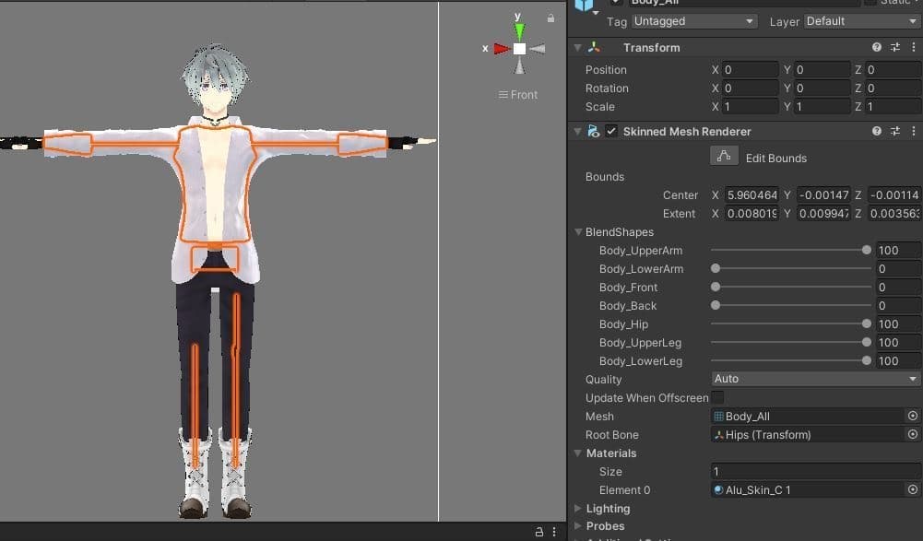923x541 pixels.
Task: Open object picker for Mesh field
Action: pyautogui.click(x=913, y=417)
